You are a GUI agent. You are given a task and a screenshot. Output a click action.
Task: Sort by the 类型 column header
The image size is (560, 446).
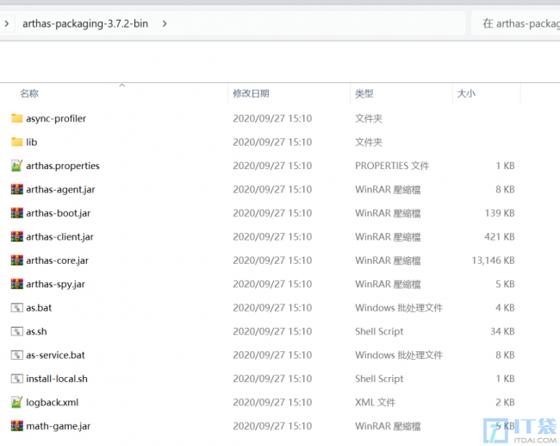tap(364, 94)
